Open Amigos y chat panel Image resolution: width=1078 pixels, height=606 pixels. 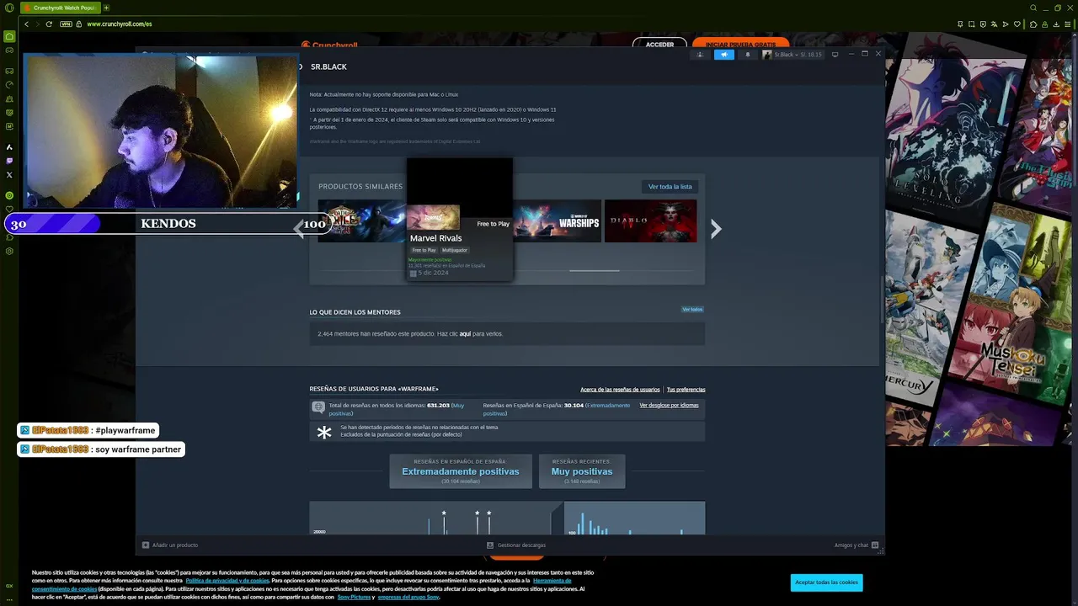click(857, 545)
